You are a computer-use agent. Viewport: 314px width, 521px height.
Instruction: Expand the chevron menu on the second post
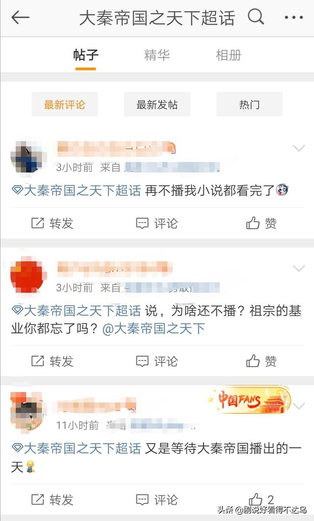click(299, 268)
